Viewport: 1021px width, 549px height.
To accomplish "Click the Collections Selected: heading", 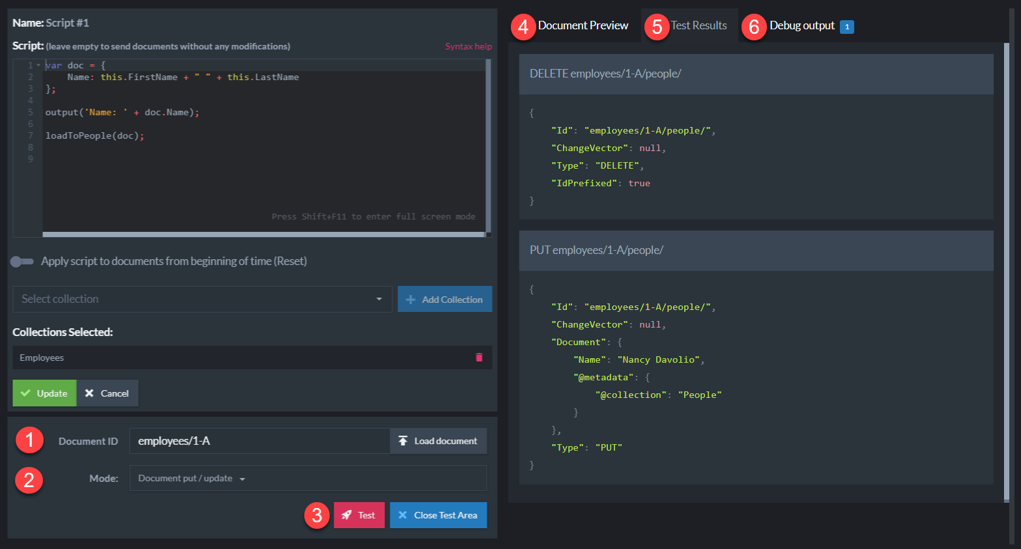I will (x=63, y=332).
